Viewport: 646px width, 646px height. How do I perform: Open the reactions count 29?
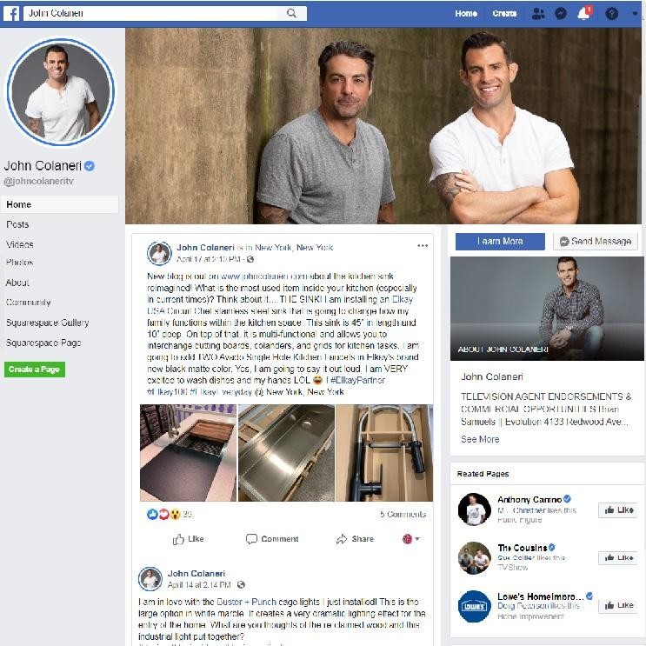coord(188,514)
